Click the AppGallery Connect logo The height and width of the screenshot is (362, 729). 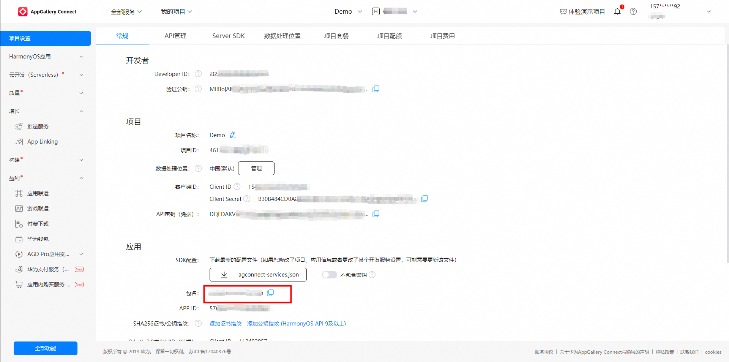coord(47,12)
